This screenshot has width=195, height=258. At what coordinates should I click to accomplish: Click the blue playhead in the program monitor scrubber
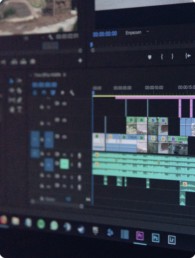[91, 45]
